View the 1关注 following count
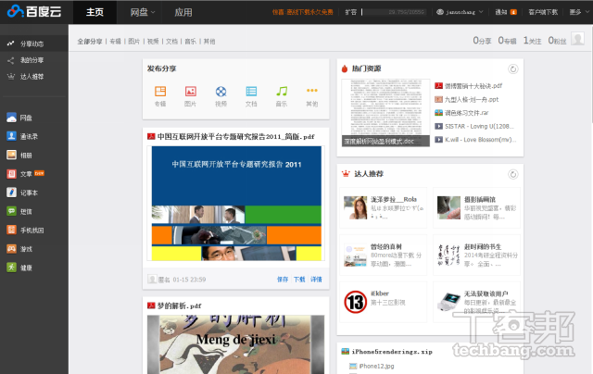The height and width of the screenshot is (374, 593). [x=532, y=41]
